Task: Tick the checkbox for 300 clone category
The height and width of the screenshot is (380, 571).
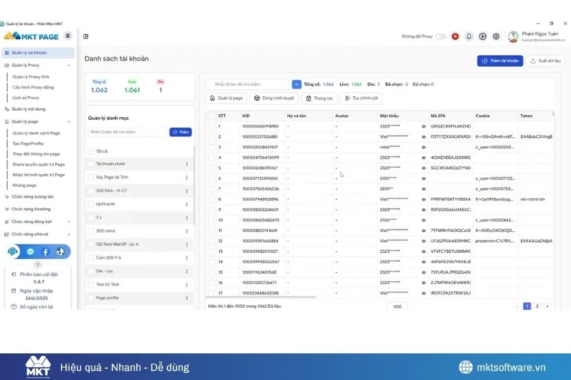Action: tap(91, 231)
